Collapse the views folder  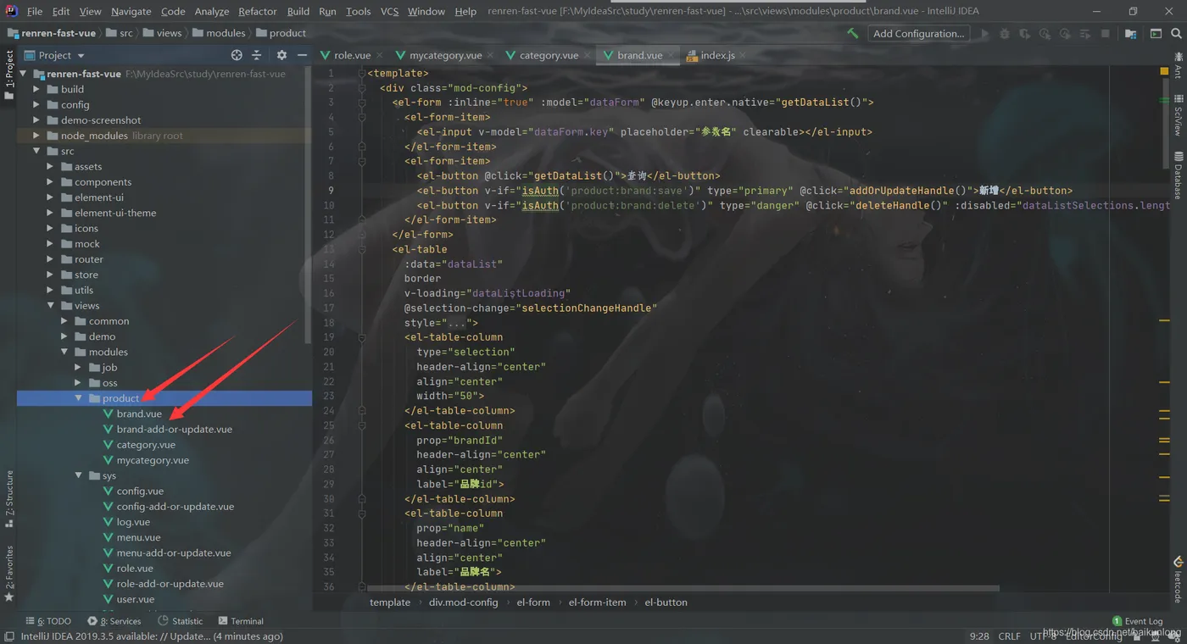50,306
